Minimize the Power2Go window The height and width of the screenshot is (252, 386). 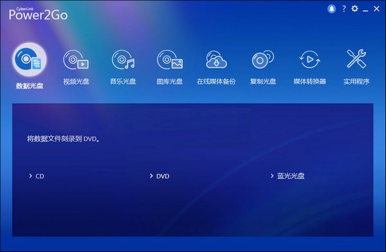365,11
